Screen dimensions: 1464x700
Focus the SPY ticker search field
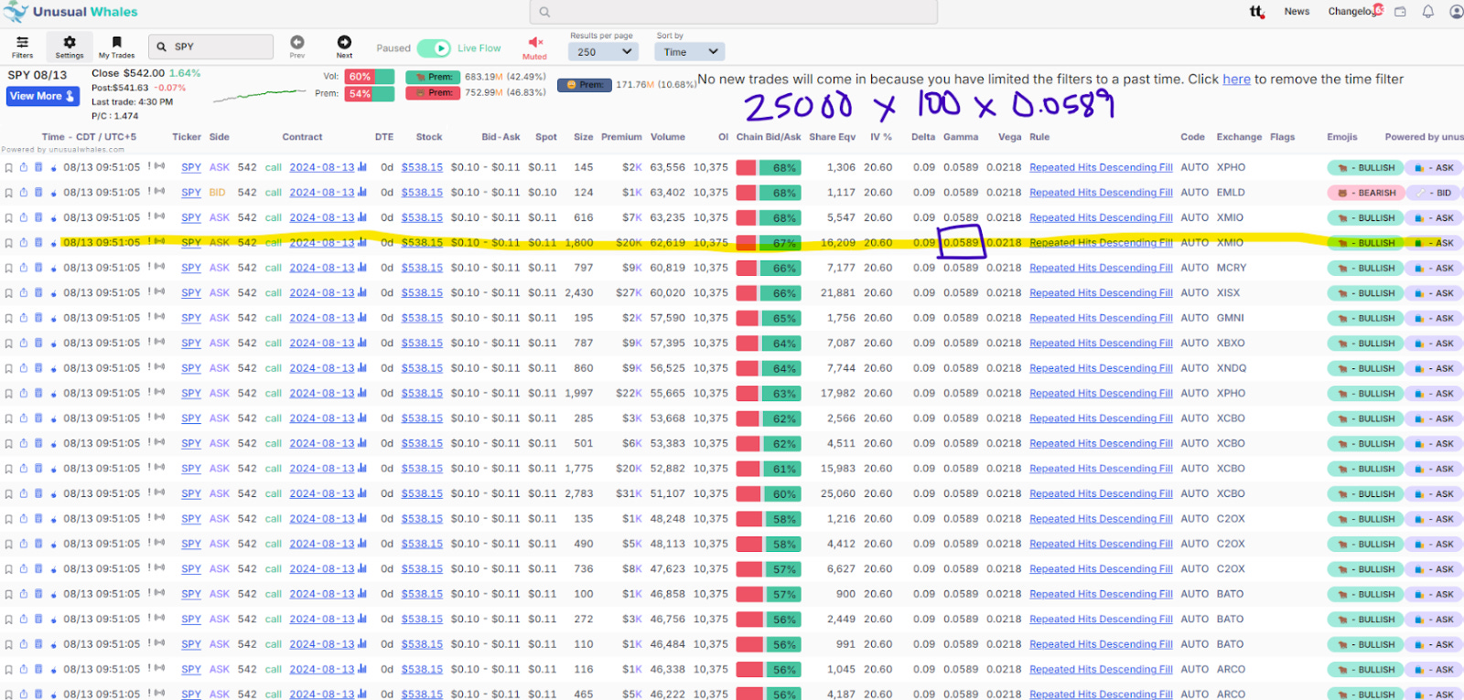pos(211,47)
